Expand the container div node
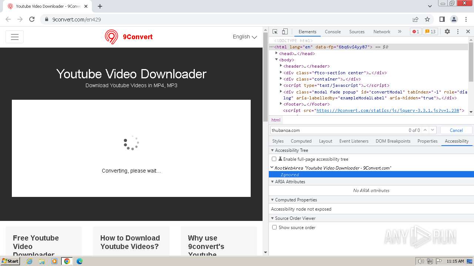The height and width of the screenshot is (266, 474). click(281, 79)
